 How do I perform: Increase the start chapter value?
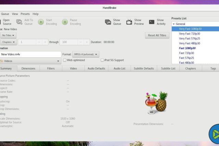[45, 42]
